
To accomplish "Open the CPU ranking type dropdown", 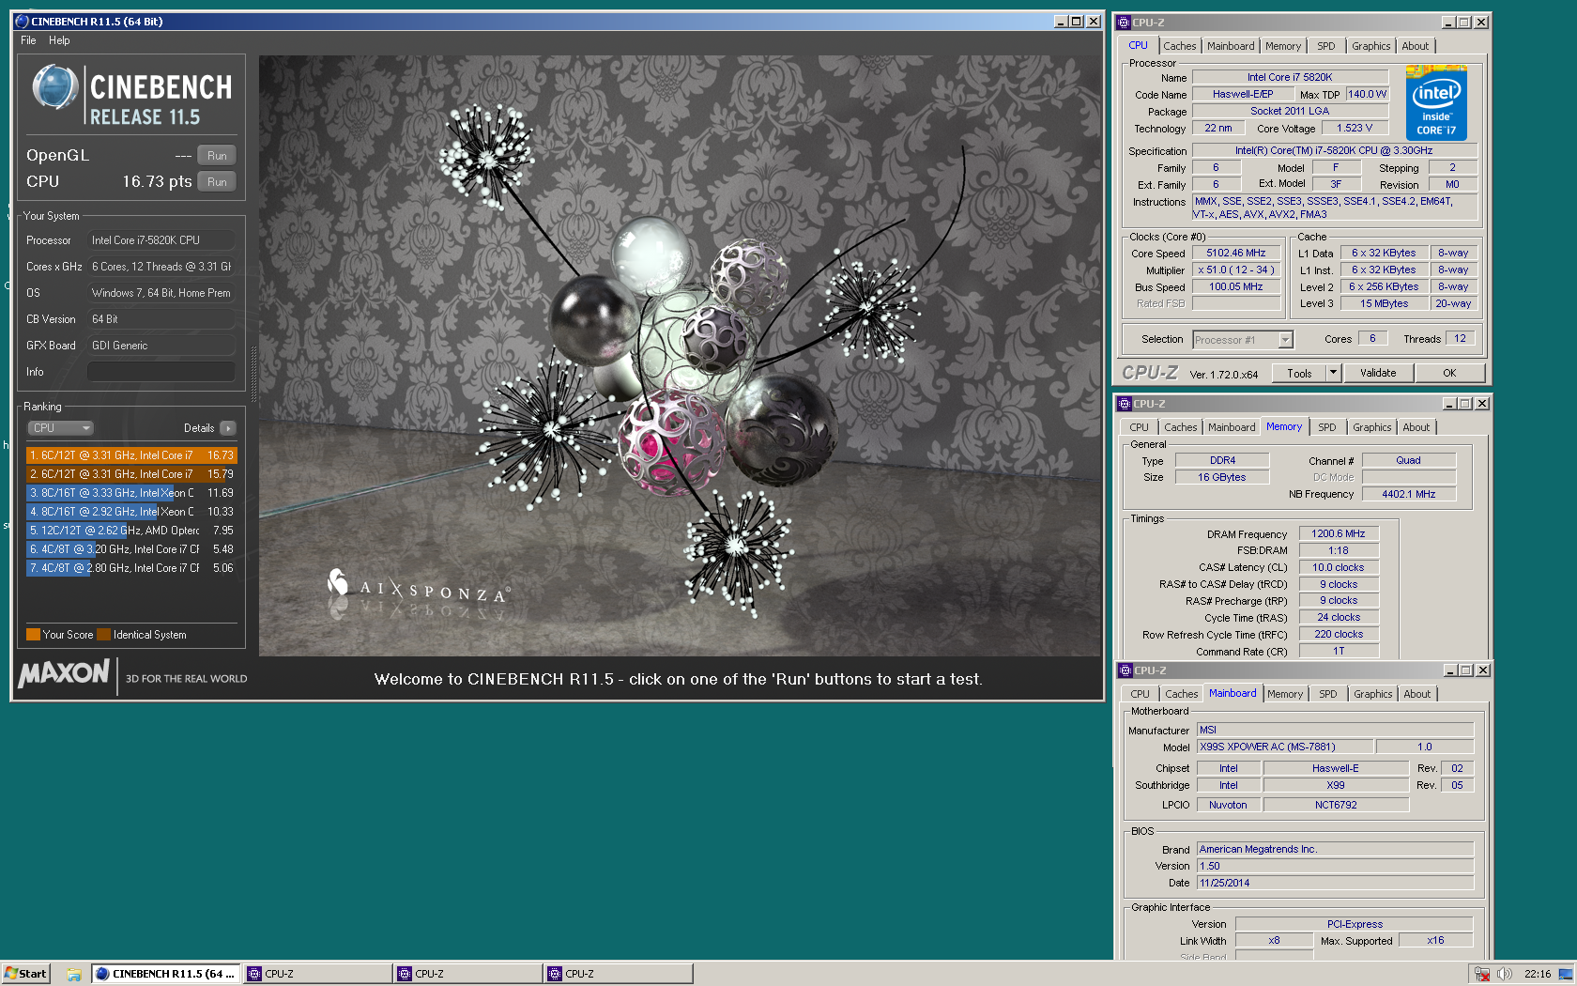I will 60,428.
